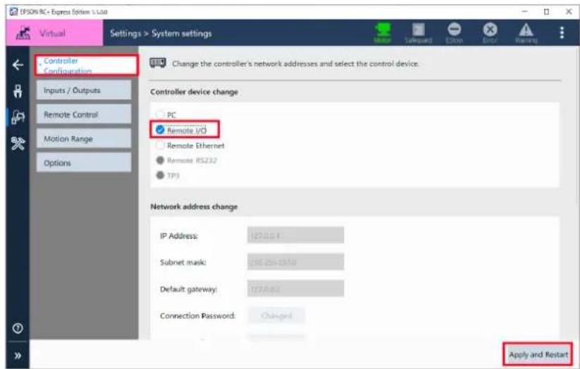
Task: Open the Motion Range tab
Action: coord(84,138)
